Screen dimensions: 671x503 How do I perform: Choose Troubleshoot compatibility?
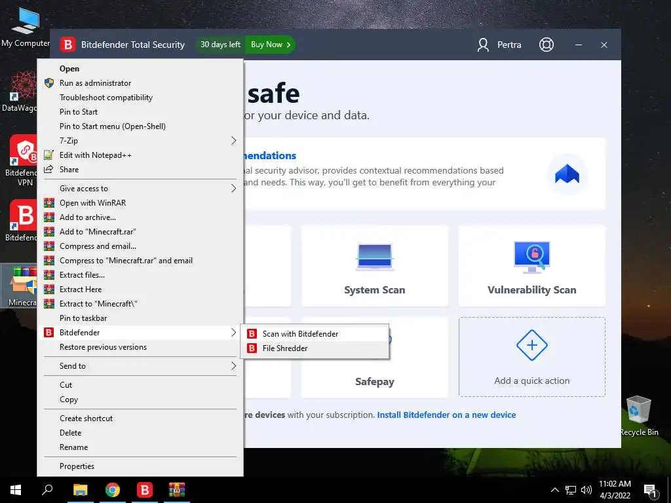(140, 98)
